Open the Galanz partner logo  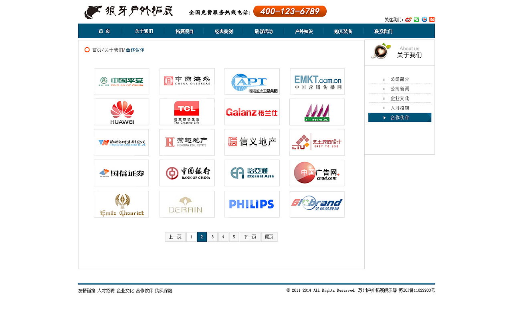click(x=252, y=112)
